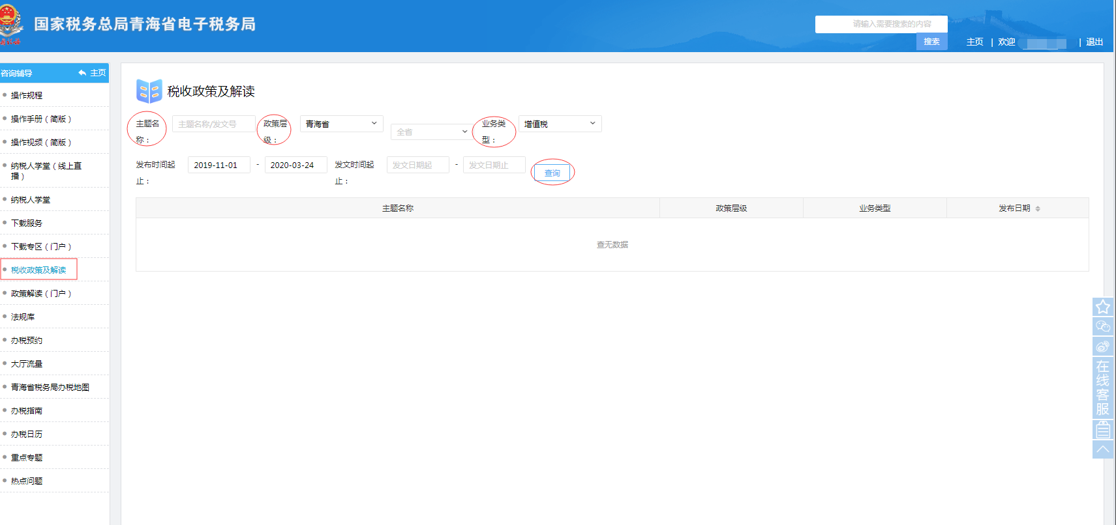Click the sort arrows on 发布日期 column

[1038, 208]
